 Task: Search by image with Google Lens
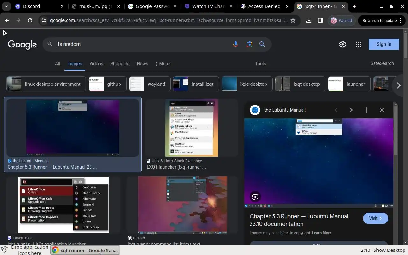coord(249,44)
